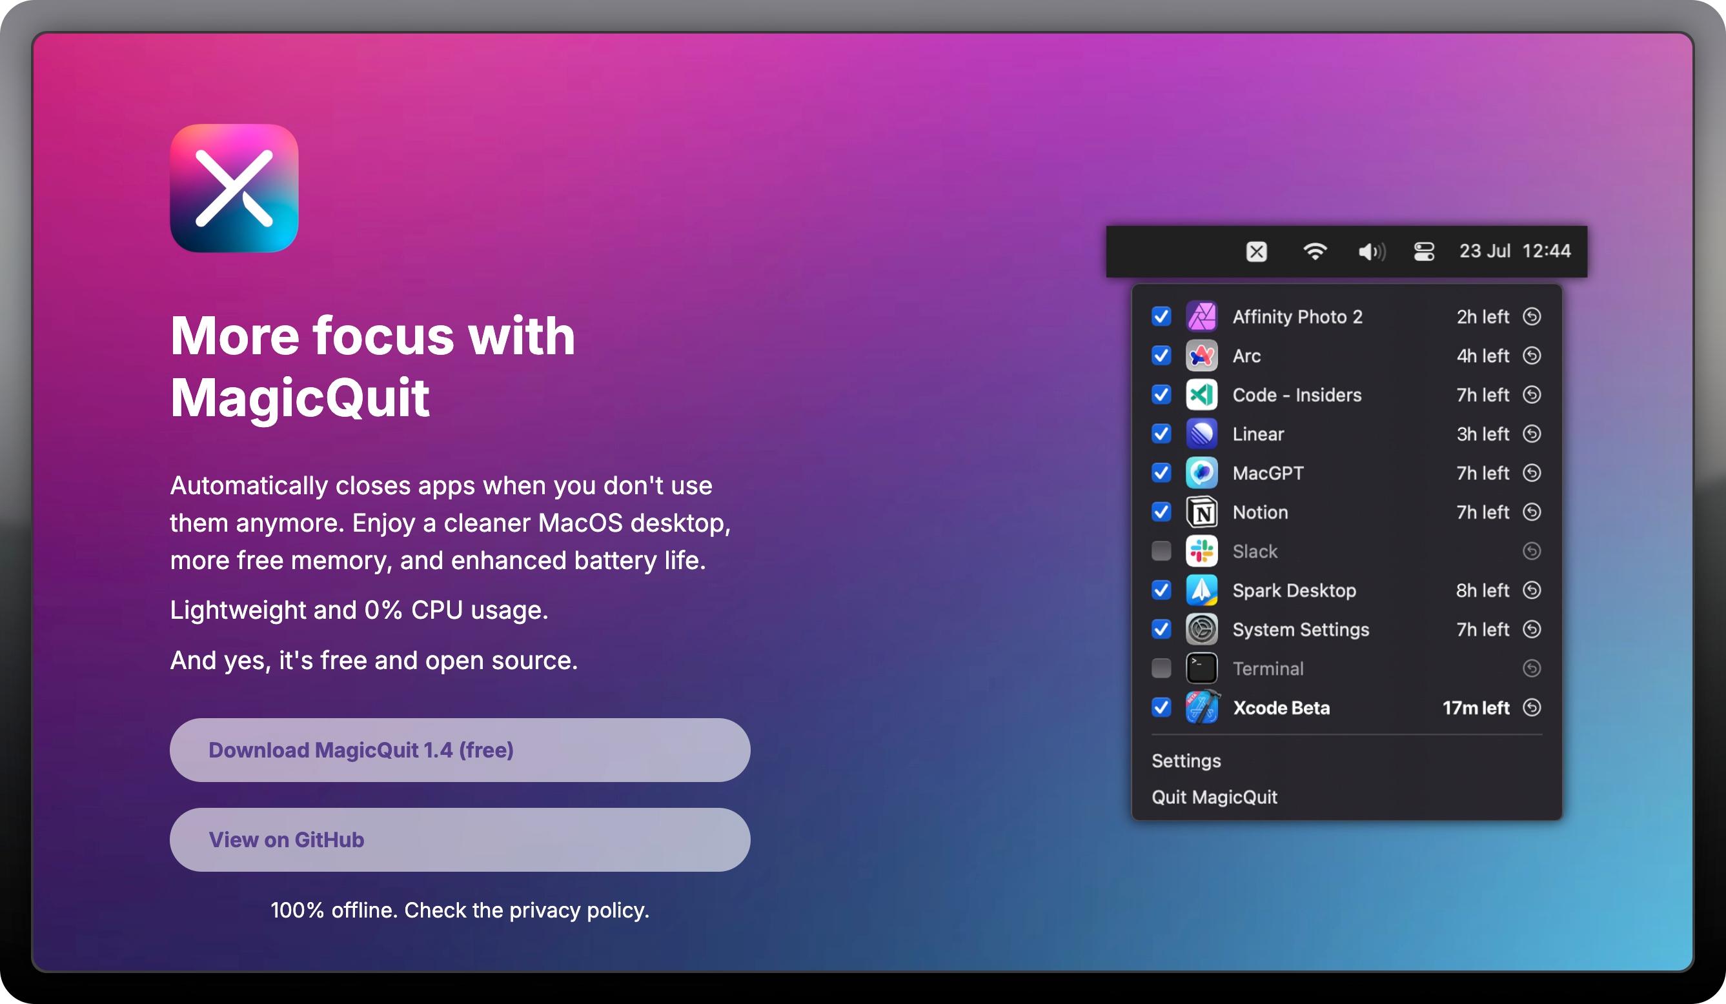Reset timer icon for System Settings
Screen dimensions: 1726x1004
click(1532, 629)
